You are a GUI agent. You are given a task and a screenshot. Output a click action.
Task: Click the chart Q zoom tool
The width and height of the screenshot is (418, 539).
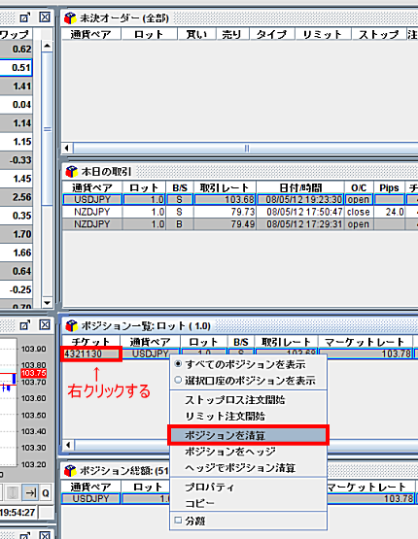tap(46, 493)
